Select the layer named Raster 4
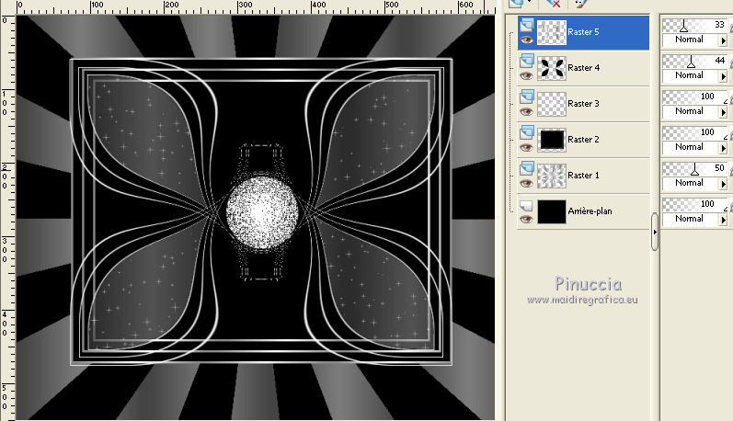 [583, 68]
